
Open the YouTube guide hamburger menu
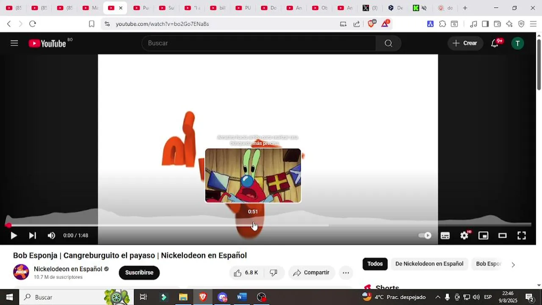pyautogui.click(x=14, y=43)
